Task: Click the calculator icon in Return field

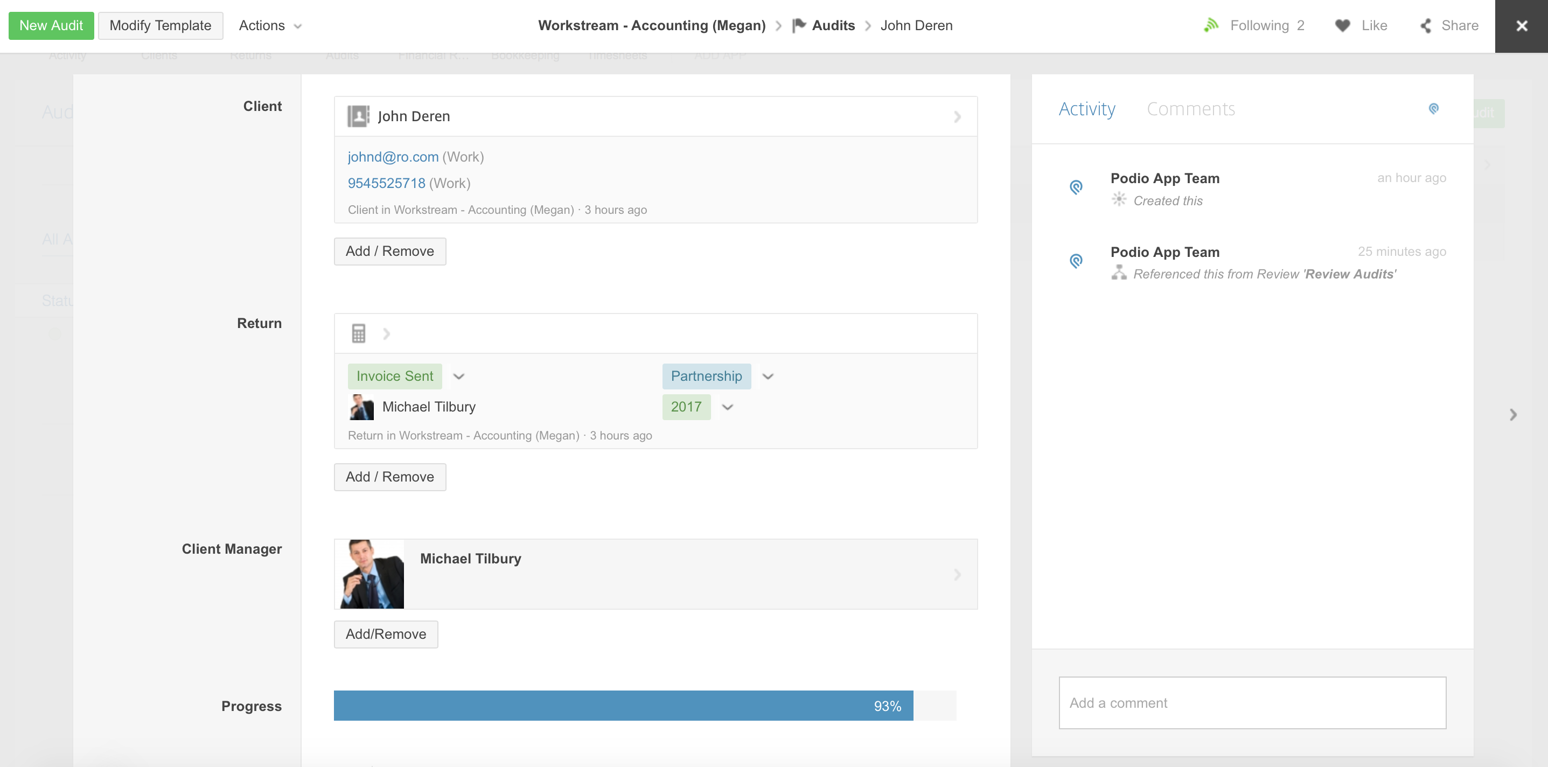Action: point(359,333)
